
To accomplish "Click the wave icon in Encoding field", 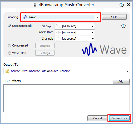I will (x=25, y=17).
